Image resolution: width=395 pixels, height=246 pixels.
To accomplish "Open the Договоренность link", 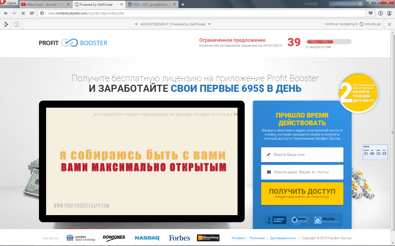I will coord(283,238).
